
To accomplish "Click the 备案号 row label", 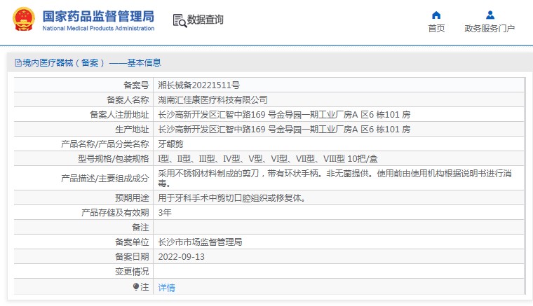I will [136, 85].
